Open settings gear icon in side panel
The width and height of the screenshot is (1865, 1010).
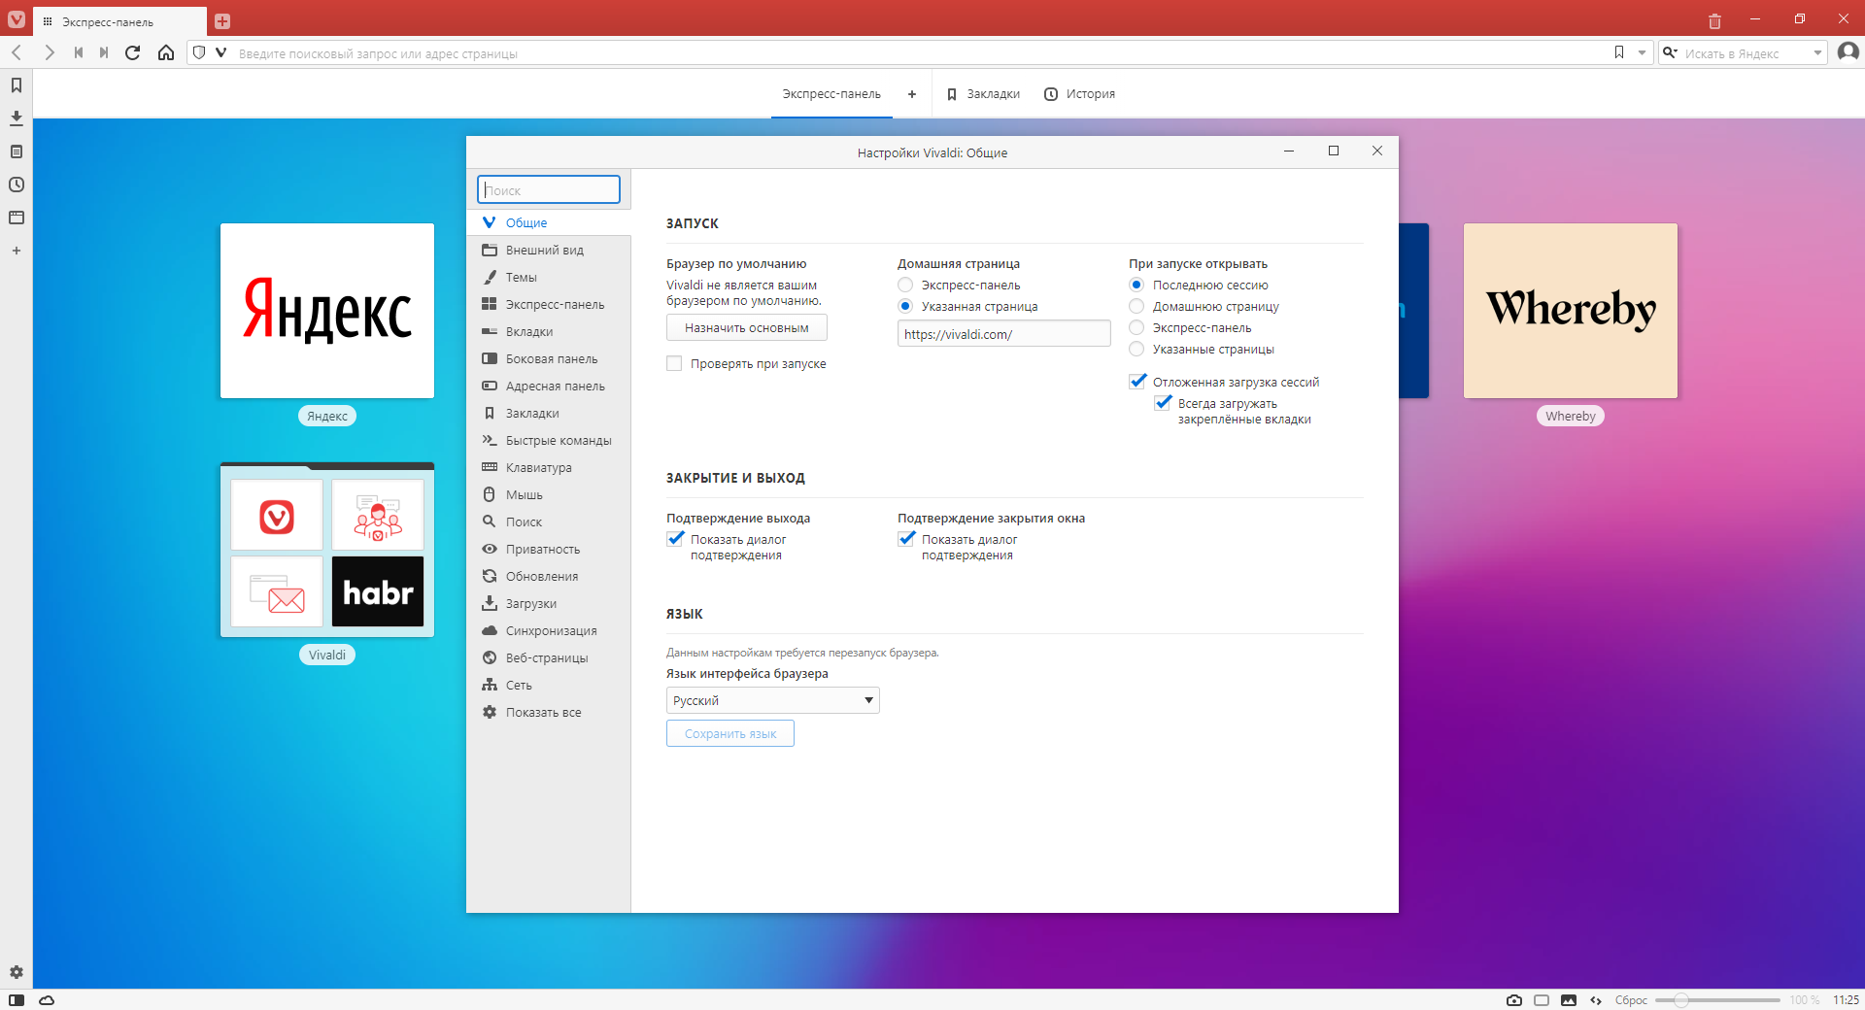click(x=17, y=972)
